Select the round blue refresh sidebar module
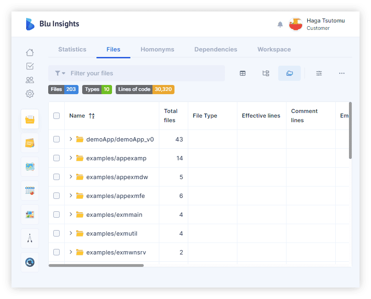This screenshot has height=299, width=371. click(x=30, y=262)
